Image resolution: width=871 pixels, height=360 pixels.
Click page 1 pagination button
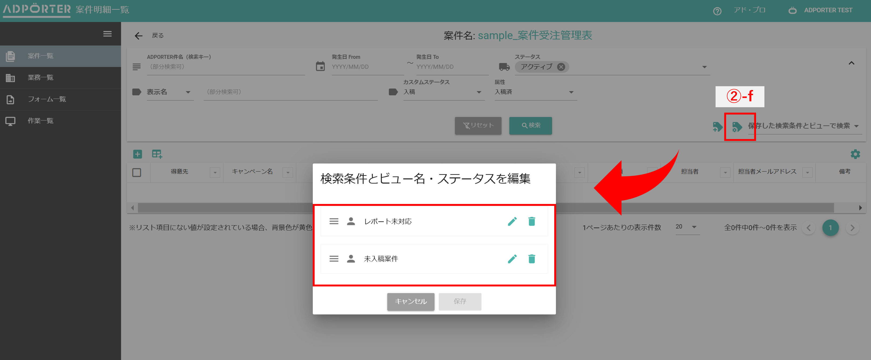pyautogui.click(x=830, y=228)
